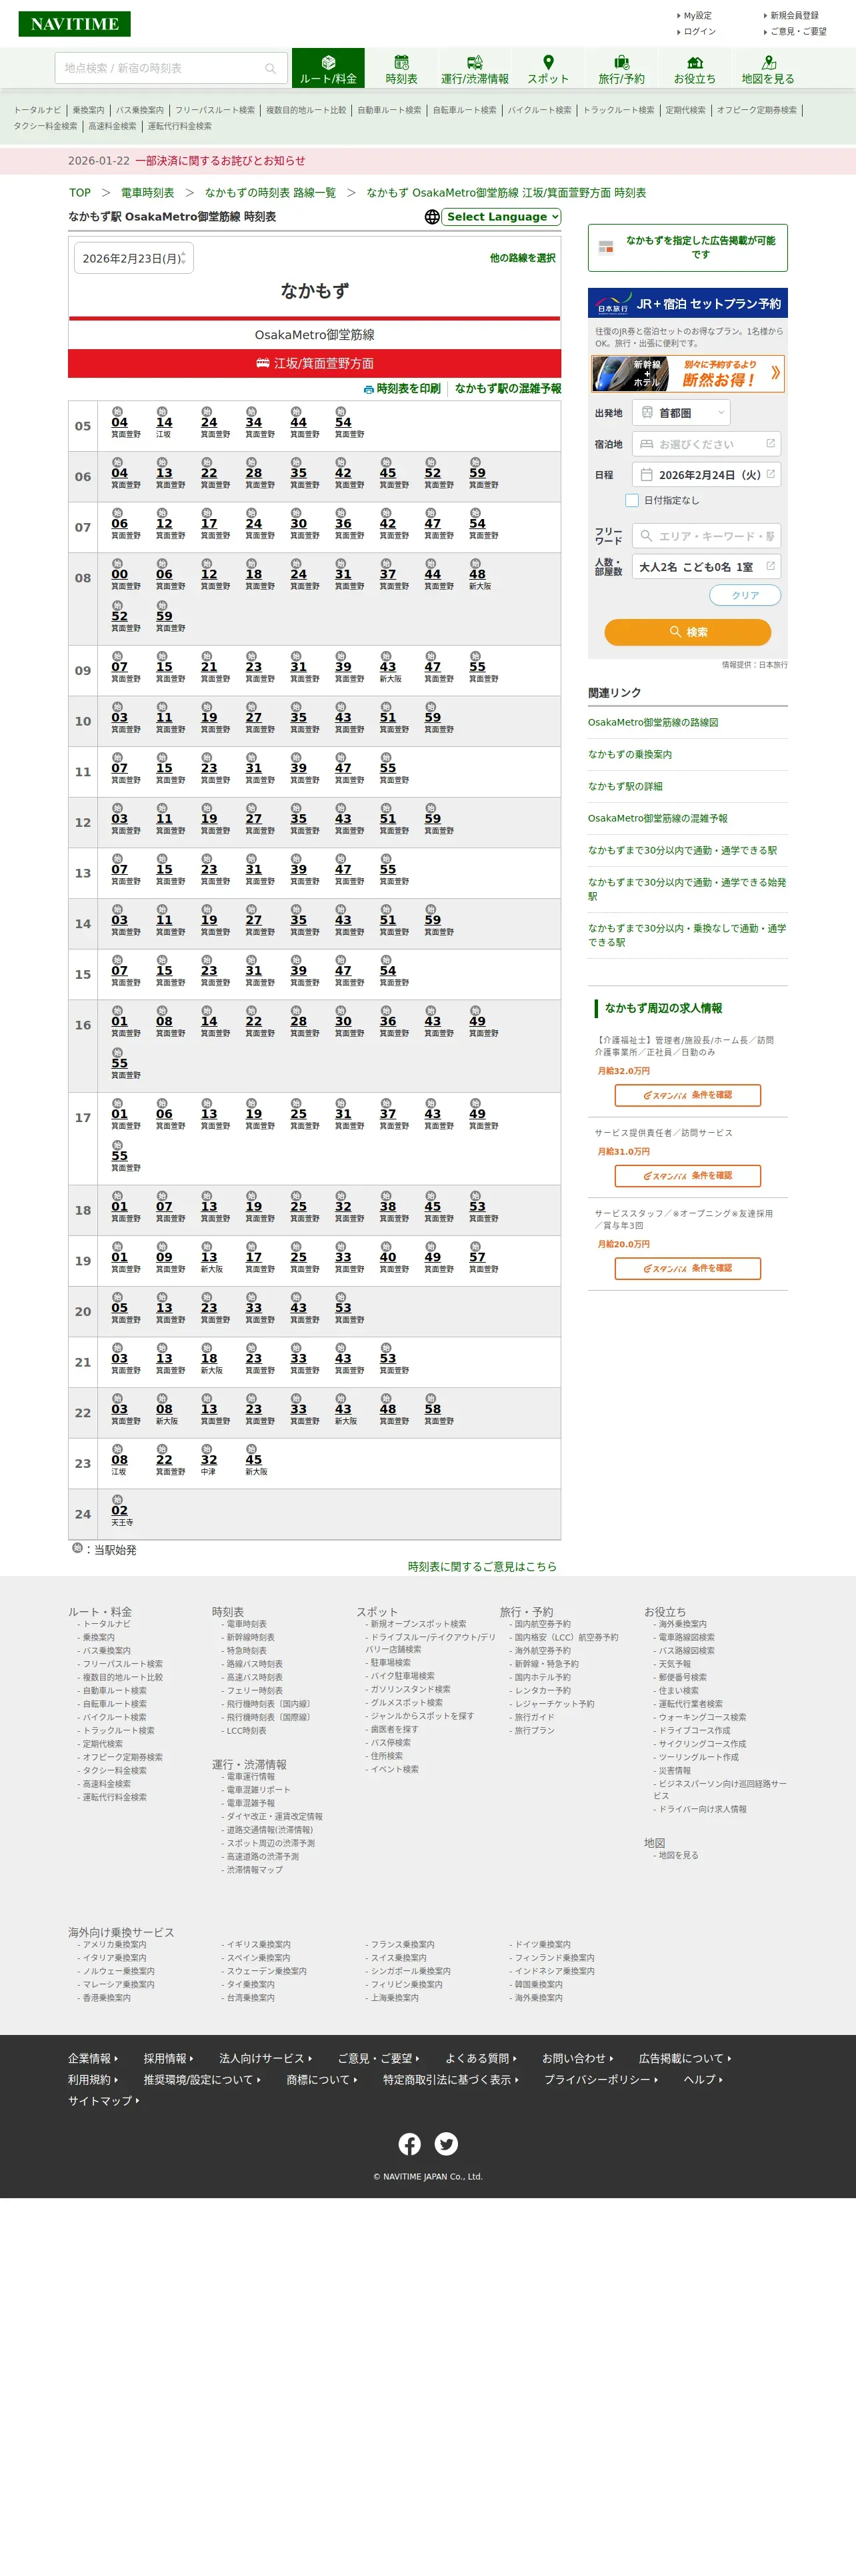Open the 出発地 首都圏 dropdown
Viewport: 856px width, 2576px height.
681,413
